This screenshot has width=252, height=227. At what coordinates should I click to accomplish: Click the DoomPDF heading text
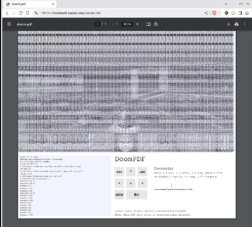[x=130, y=159]
